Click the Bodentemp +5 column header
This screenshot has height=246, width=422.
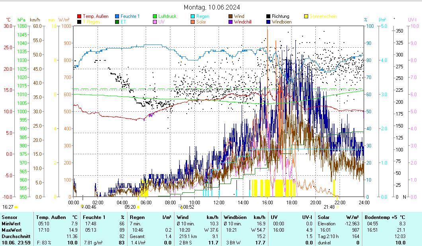coord(381,217)
